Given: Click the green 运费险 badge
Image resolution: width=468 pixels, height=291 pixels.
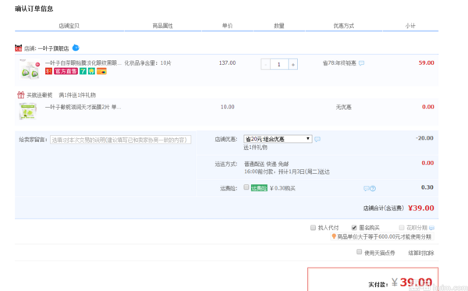Looking at the screenshot, I should tap(259, 188).
